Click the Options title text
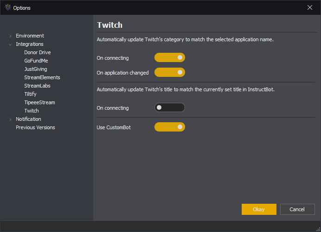Screen dimensions: 321x232 pyautogui.click(x=22, y=8)
